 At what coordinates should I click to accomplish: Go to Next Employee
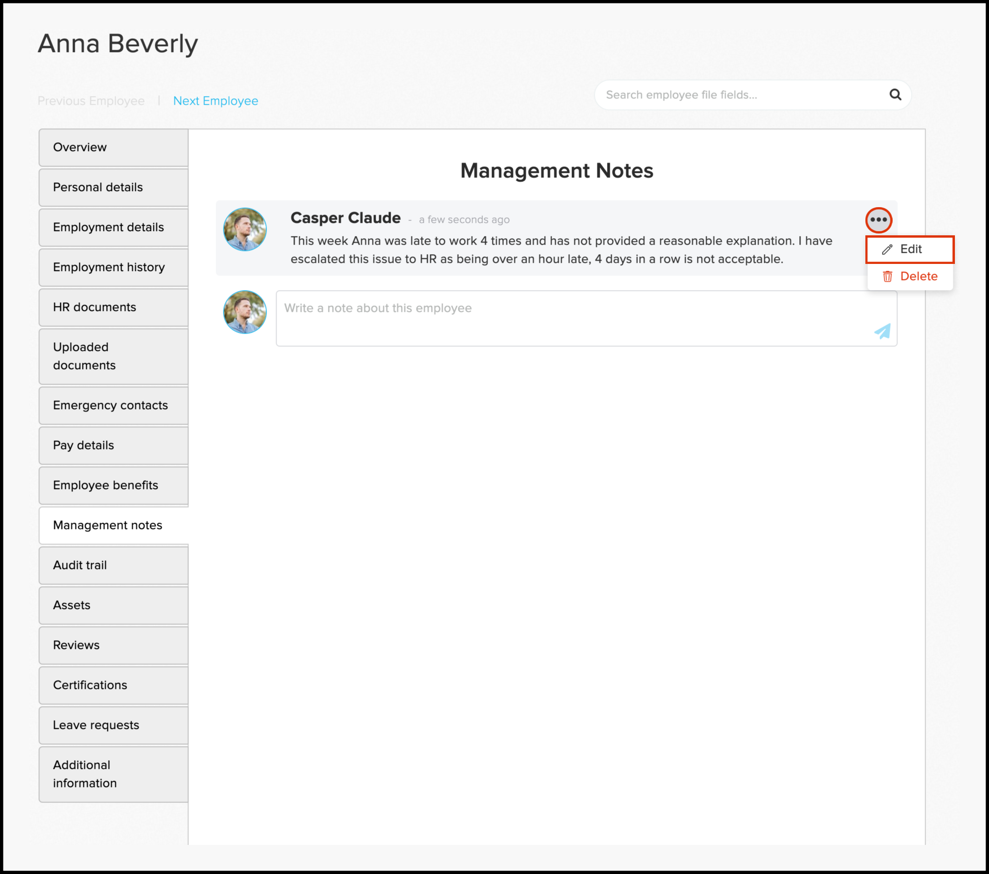click(216, 100)
